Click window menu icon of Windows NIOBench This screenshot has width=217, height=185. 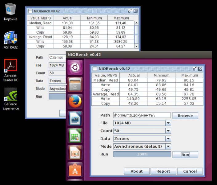pos(30,11)
